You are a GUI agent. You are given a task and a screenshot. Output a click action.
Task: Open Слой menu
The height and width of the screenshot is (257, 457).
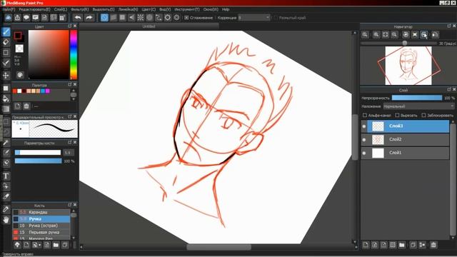pos(60,9)
